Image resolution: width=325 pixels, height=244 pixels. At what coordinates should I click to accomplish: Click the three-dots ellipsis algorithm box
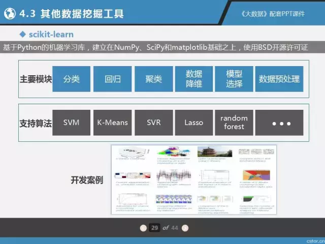click(x=279, y=123)
